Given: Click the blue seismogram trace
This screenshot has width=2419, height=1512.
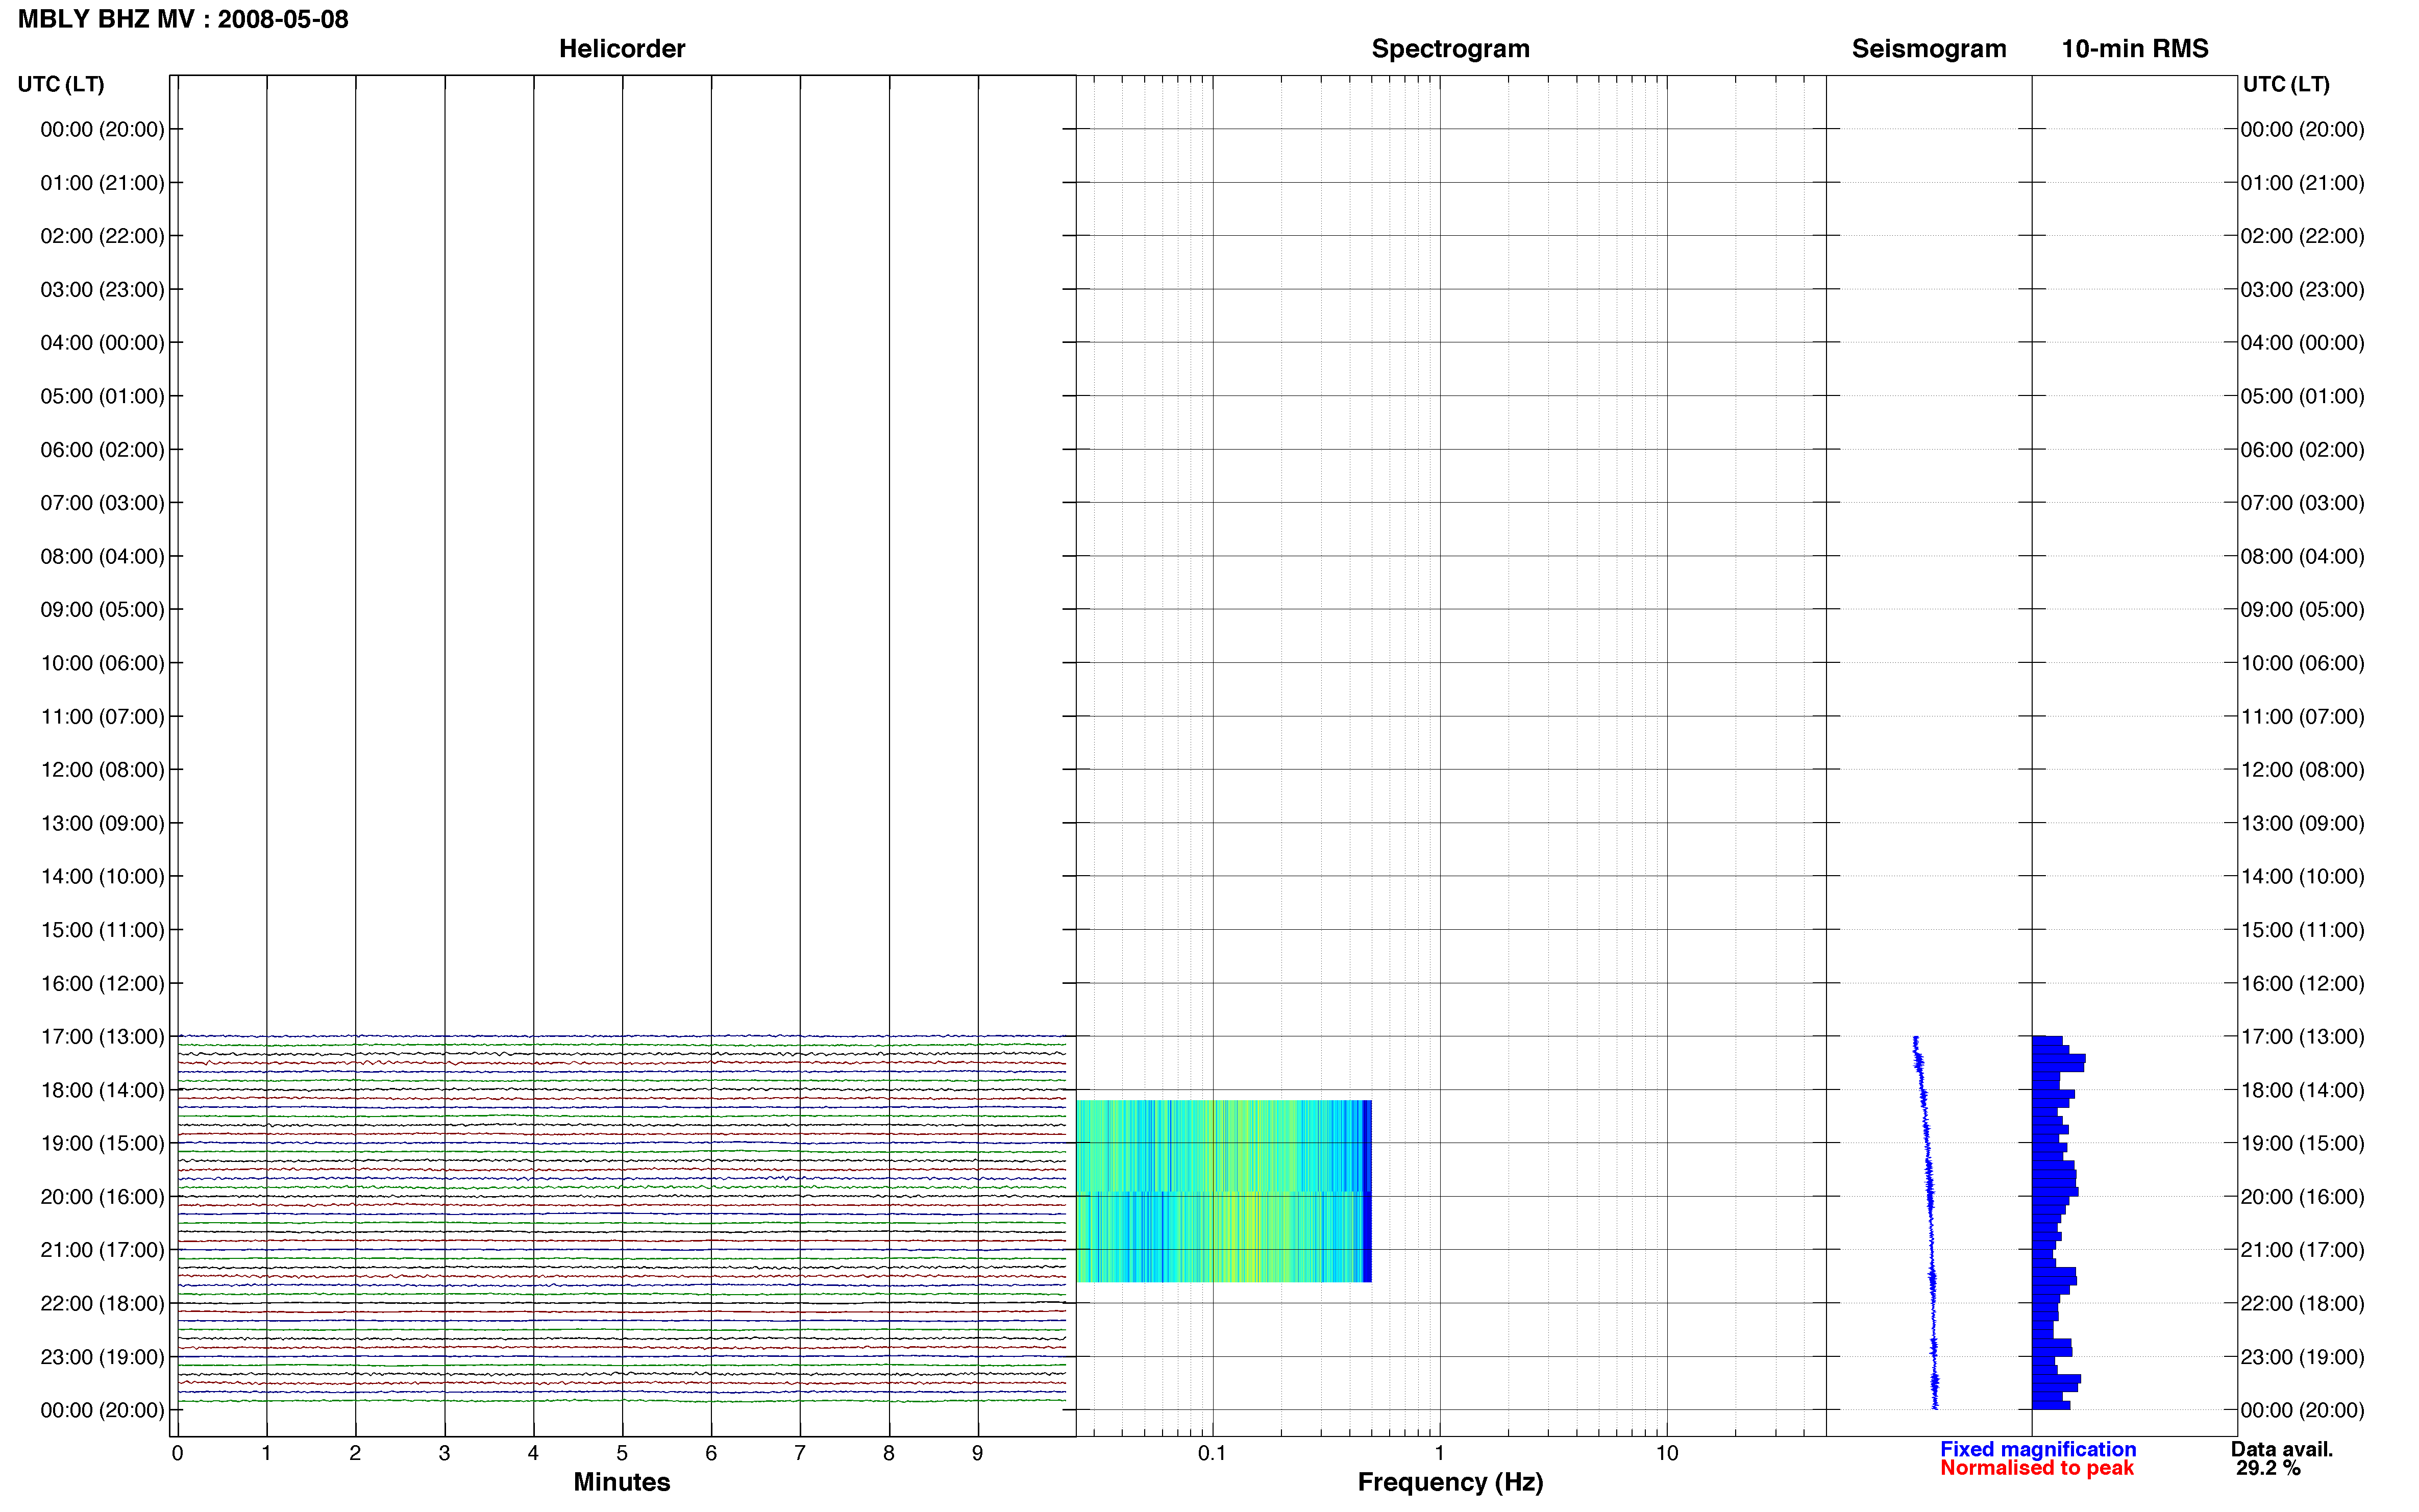Looking at the screenshot, I should coord(1926,1222).
